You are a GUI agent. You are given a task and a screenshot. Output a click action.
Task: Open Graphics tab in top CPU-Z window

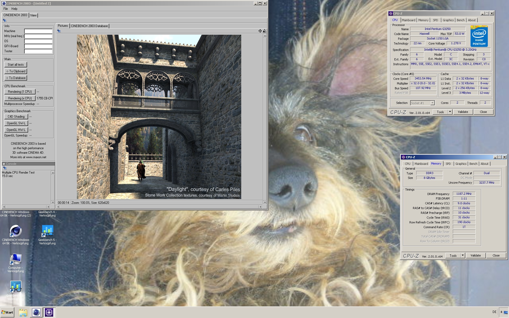click(x=448, y=20)
